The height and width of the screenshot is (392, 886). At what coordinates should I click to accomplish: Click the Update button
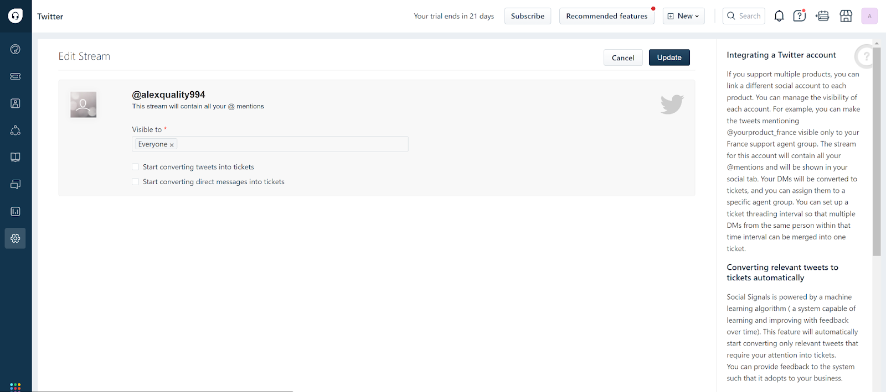[669, 58]
